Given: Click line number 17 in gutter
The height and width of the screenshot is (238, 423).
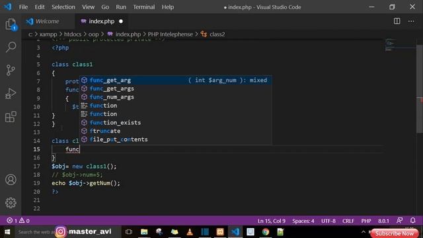Looking at the screenshot, I should (37, 166).
